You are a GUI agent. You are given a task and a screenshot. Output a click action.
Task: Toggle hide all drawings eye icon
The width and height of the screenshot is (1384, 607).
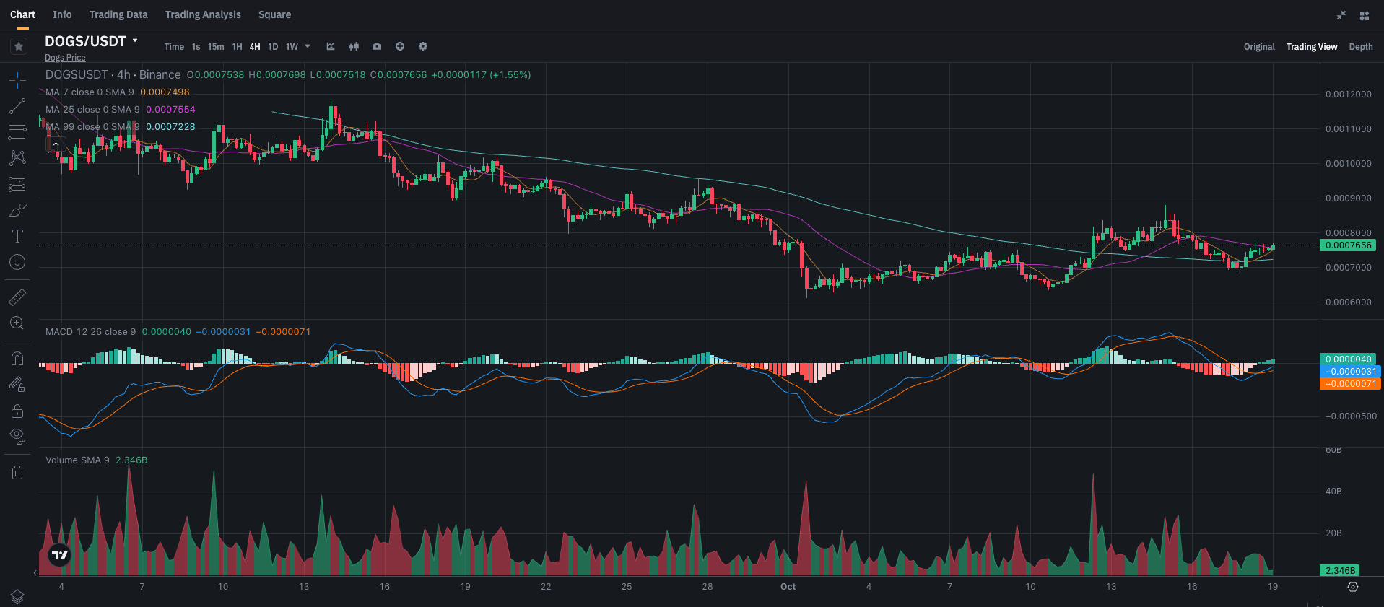coord(17,436)
